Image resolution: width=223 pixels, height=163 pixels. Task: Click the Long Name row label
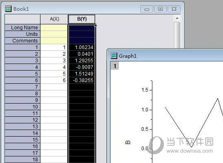tap(22, 27)
